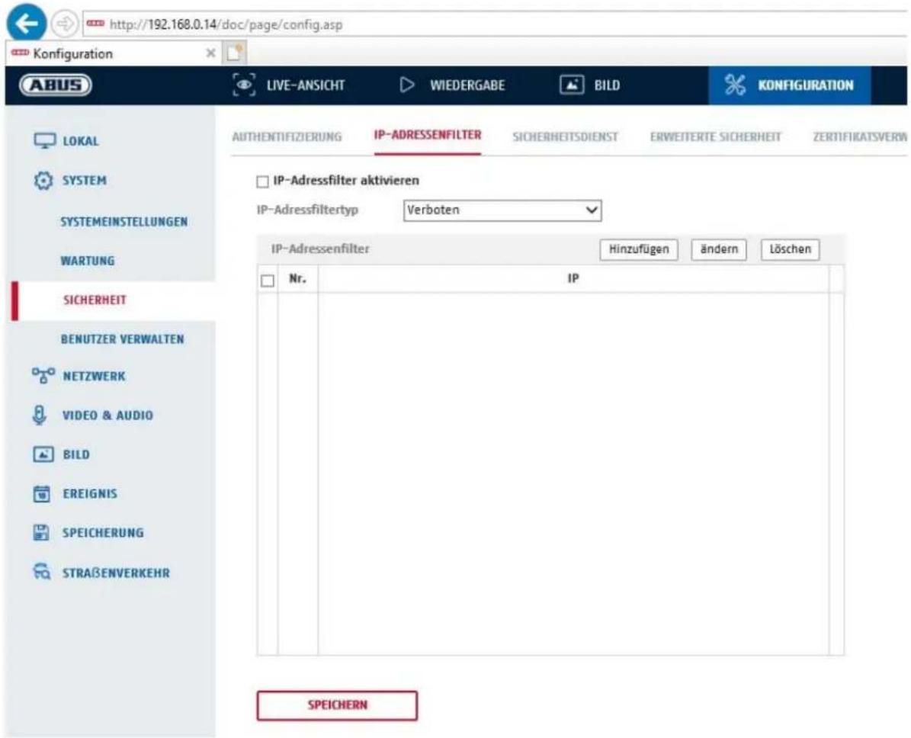
Task: Expand SPEICHERUNG in the sidebar
Action: (x=103, y=533)
